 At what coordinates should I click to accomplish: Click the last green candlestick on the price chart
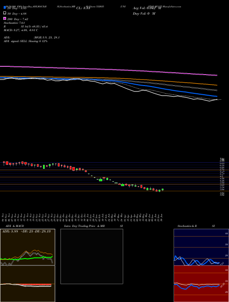(x=163, y=189)
